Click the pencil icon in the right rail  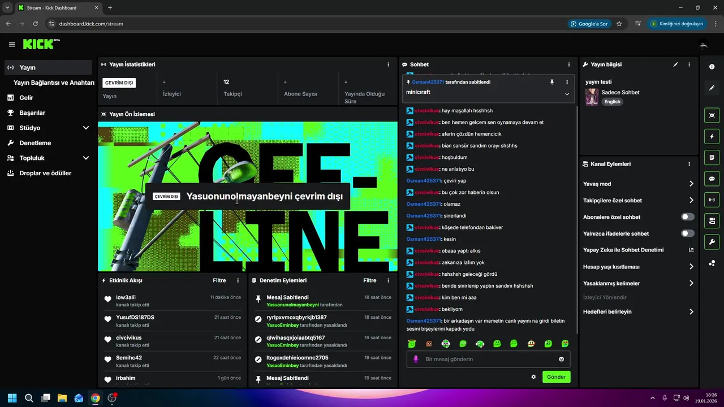tap(712, 88)
